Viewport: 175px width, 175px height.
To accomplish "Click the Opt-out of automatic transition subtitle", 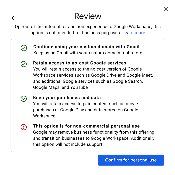I will [88, 30].
